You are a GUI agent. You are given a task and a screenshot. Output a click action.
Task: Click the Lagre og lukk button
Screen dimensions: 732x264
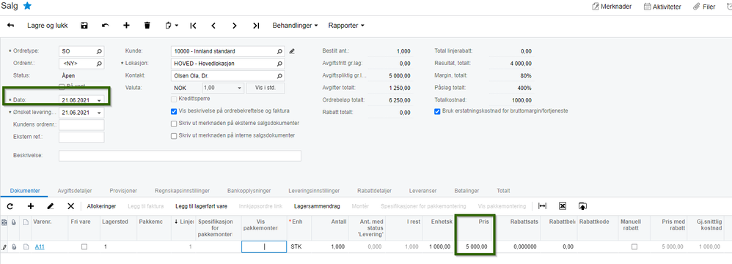click(x=48, y=26)
